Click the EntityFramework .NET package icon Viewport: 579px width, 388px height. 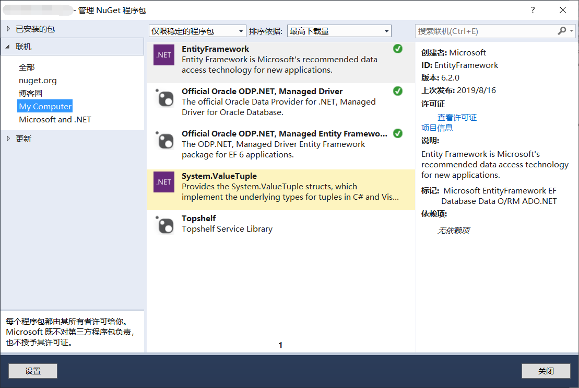tap(163, 55)
